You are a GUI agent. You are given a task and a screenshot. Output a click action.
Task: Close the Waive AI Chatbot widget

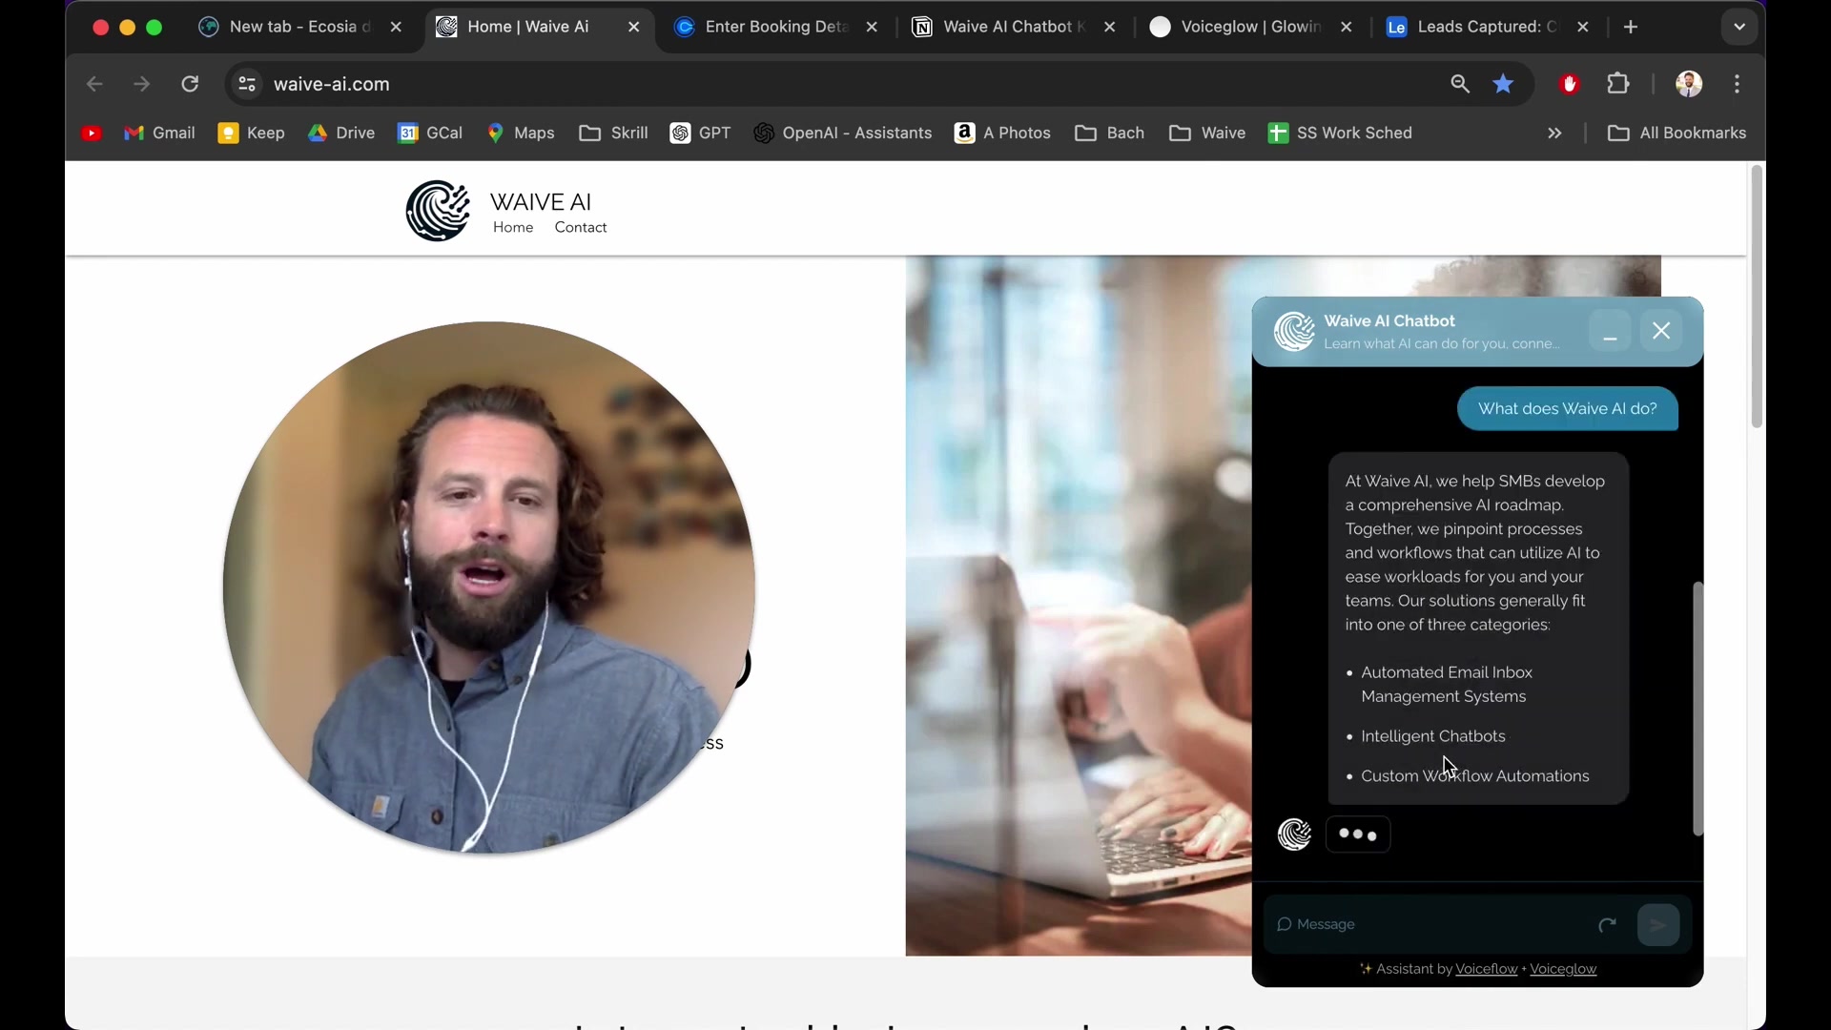point(1661,331)
